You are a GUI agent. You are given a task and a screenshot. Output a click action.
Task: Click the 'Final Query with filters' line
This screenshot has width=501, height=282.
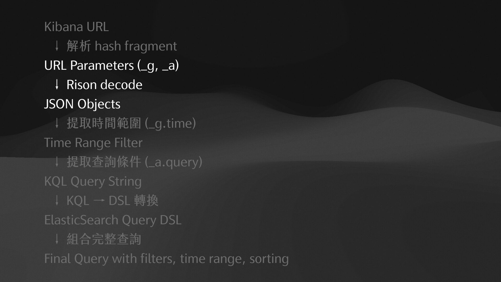166,259
